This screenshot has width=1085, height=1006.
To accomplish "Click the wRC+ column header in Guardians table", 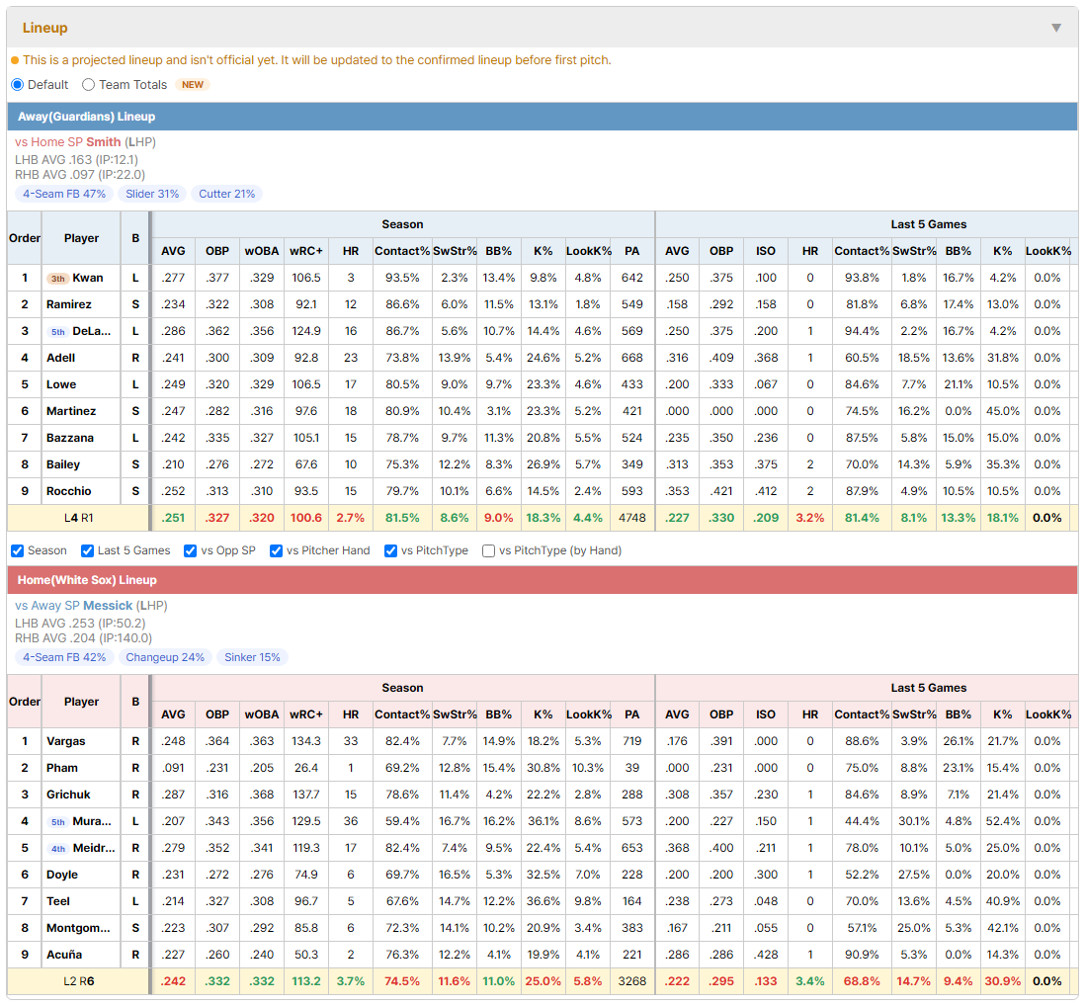I will click(x=306, y=251).
